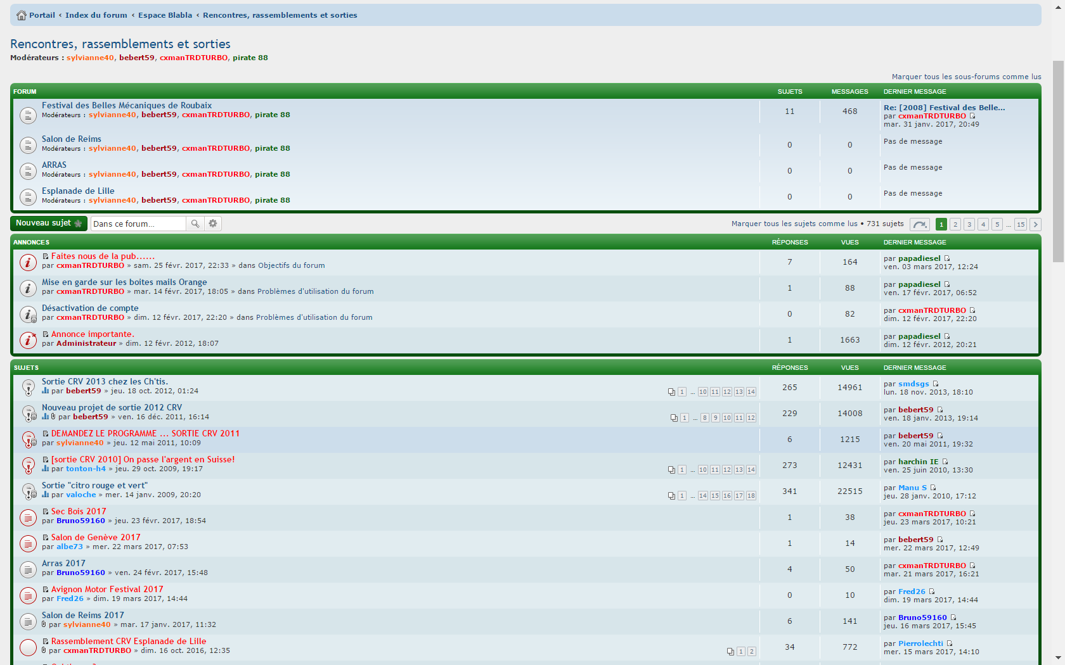Open moderator pirate 88 profile under page title
The height and width of the screenshot is (665, 1065).
[250, 58]
